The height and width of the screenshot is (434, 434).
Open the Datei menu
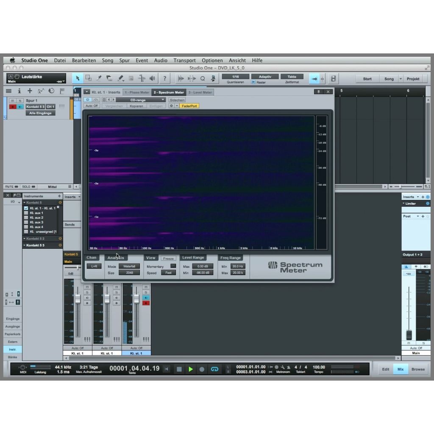tap(60, 60)
